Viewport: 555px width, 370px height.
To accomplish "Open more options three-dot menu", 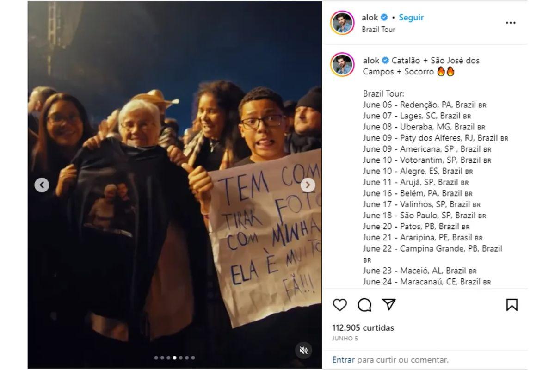I will 511,23.
